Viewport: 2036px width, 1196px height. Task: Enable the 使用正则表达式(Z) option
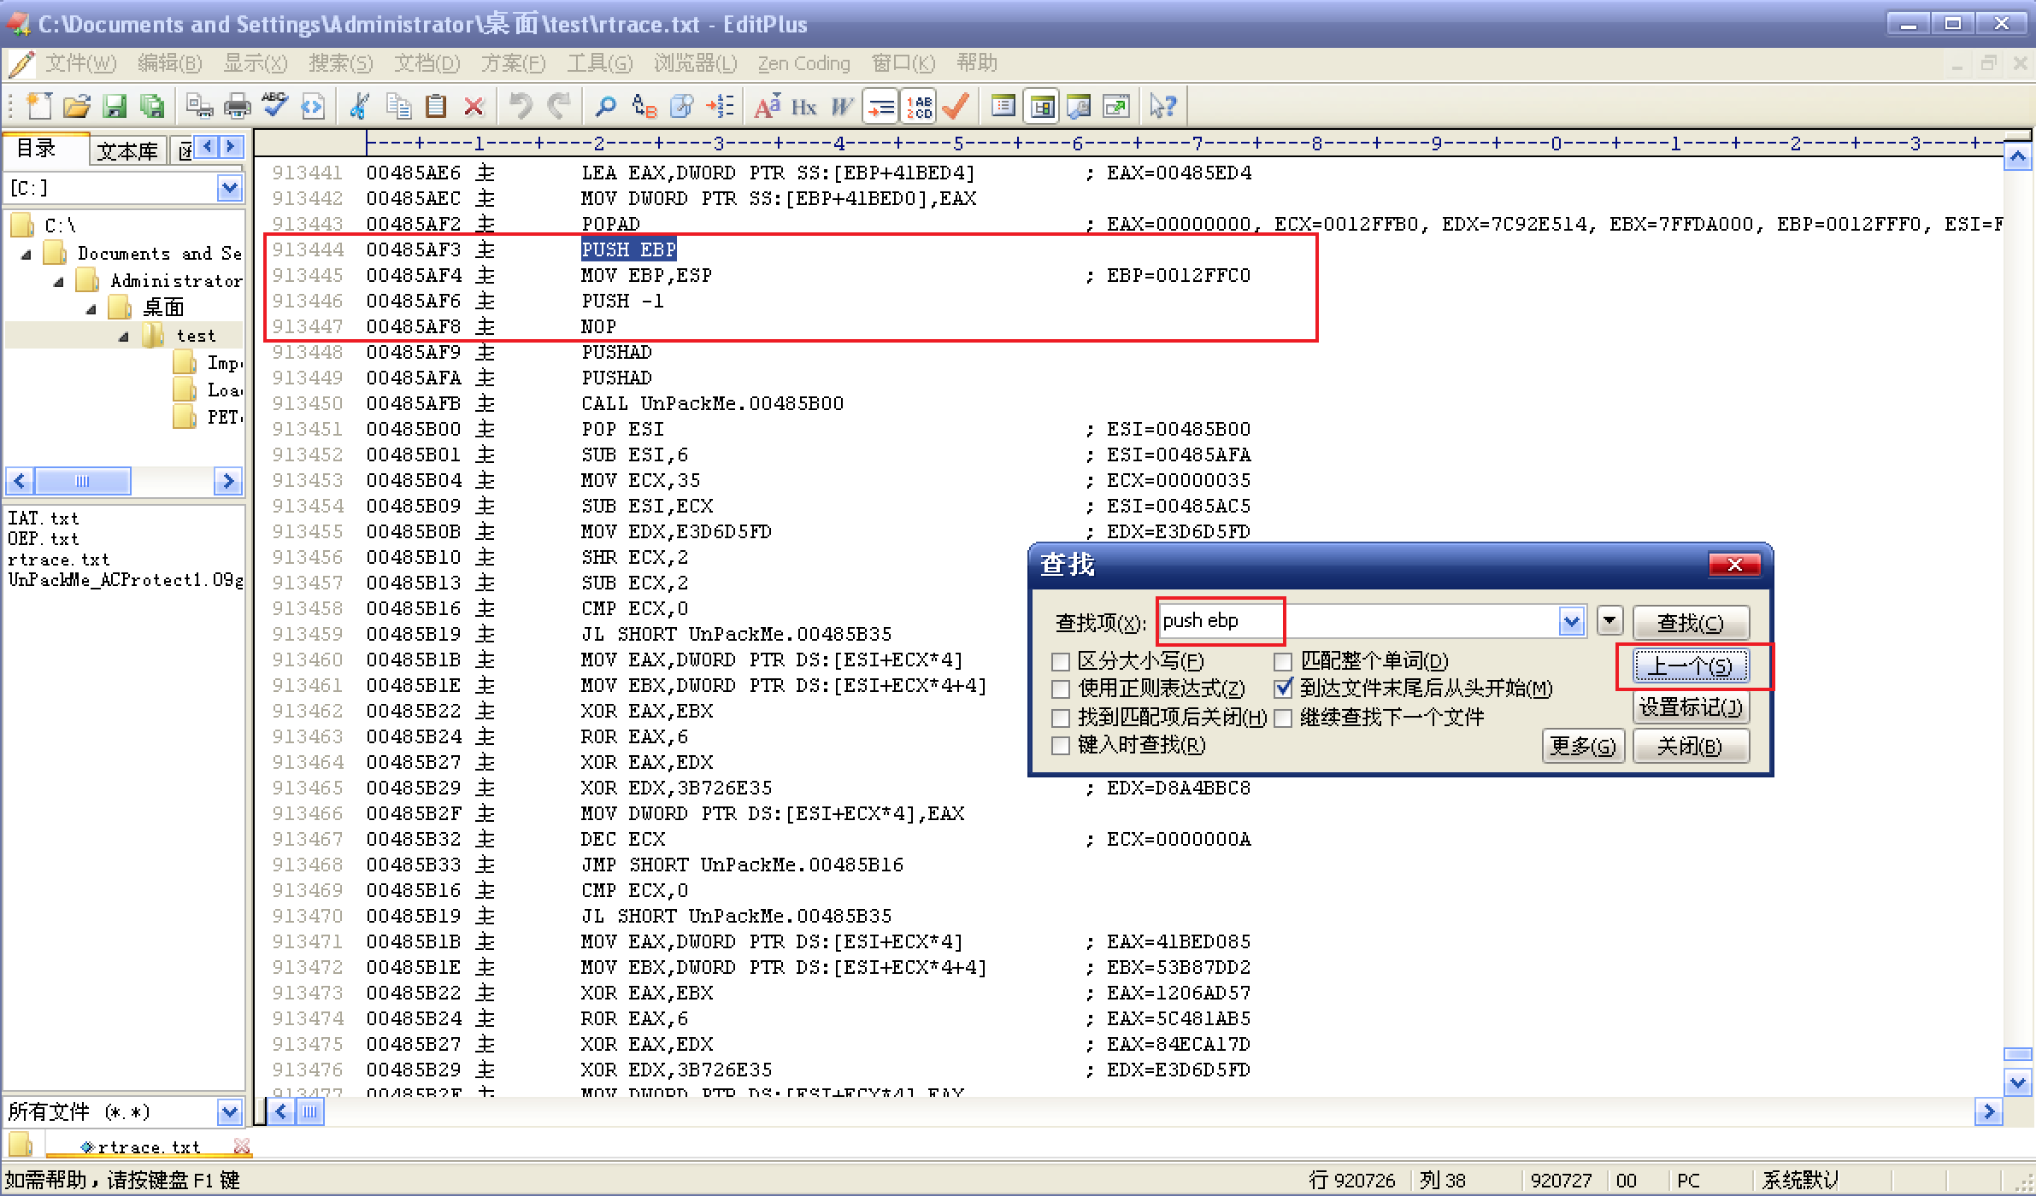(1061, 689)
